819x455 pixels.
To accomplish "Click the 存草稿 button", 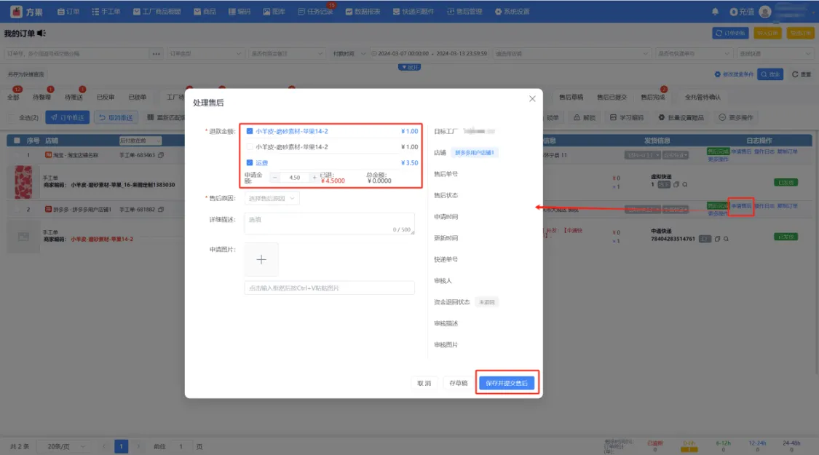I will pos(458,383).
